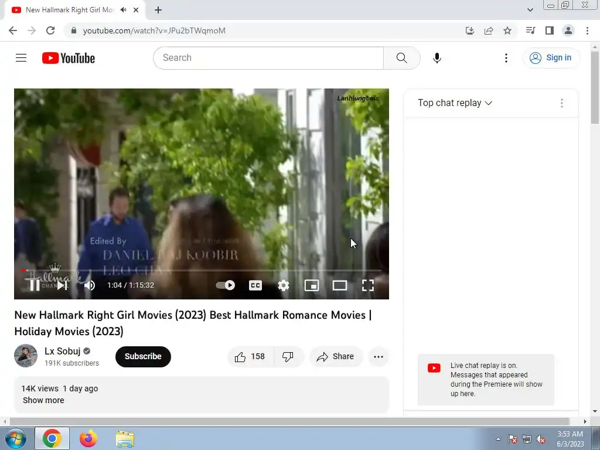600x450 pixels.
Task: Click the video title text
Action: coord(193,323)
